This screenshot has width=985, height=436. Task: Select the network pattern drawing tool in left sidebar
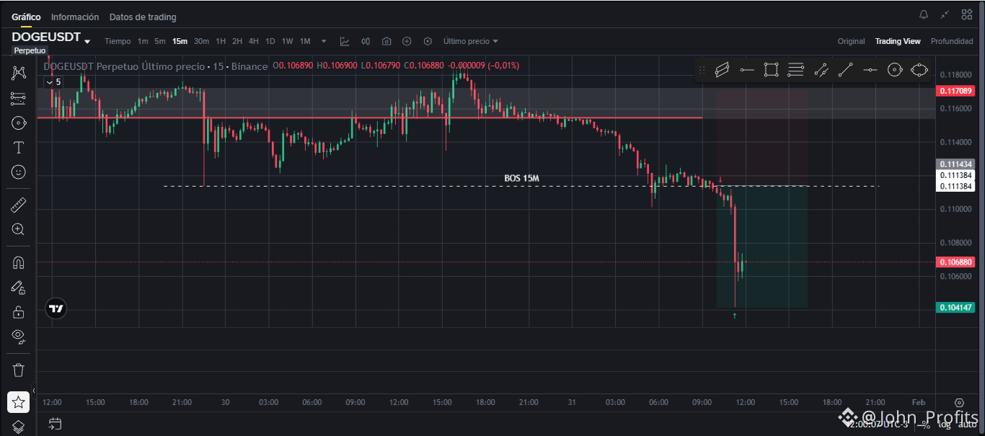point(19,73)
